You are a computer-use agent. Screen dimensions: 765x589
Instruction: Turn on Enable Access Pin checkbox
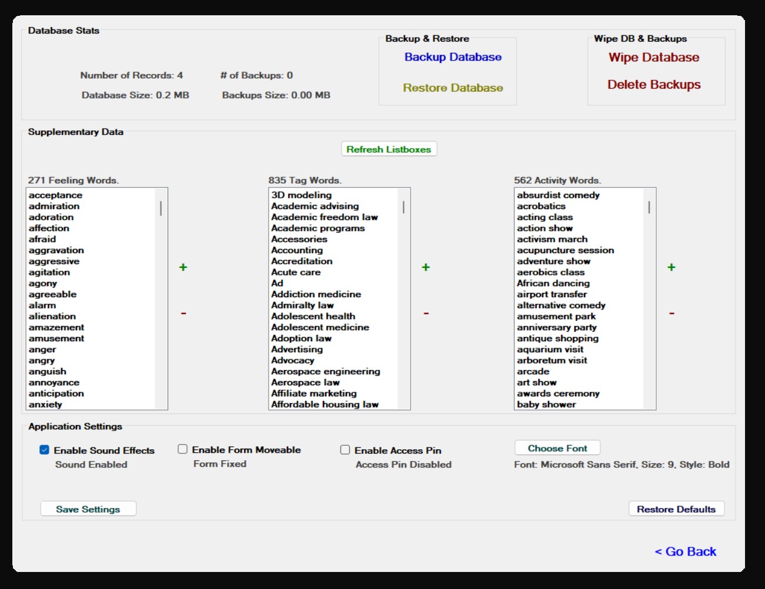tap(345, 450)
